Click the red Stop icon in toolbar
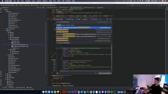The height and width of the screenshot is (94, 168). [x=146, y=5]
